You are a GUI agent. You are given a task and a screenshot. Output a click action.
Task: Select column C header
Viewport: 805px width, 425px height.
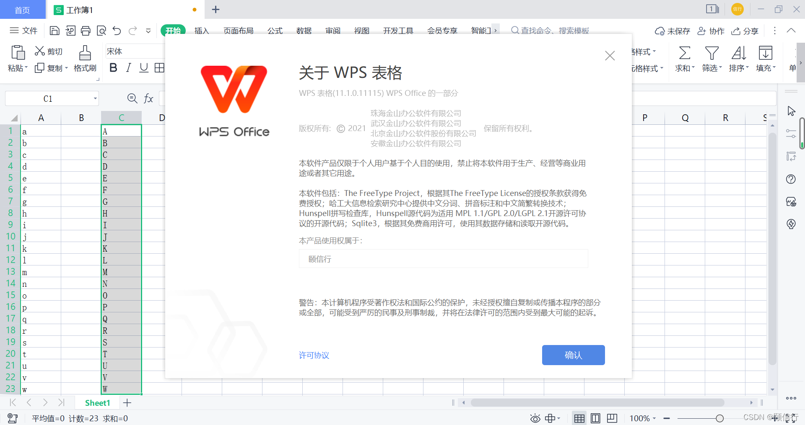click(121, 118)
